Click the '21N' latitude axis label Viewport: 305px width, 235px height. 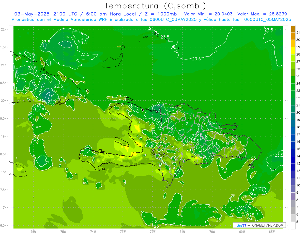pos(4,65)
